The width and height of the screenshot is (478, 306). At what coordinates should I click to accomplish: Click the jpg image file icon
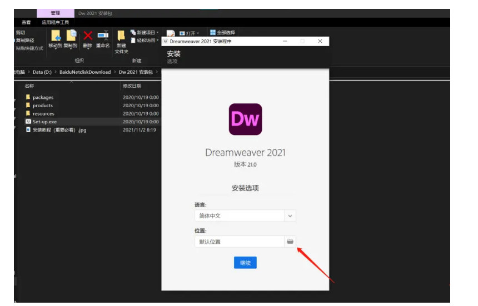point(28,129)
